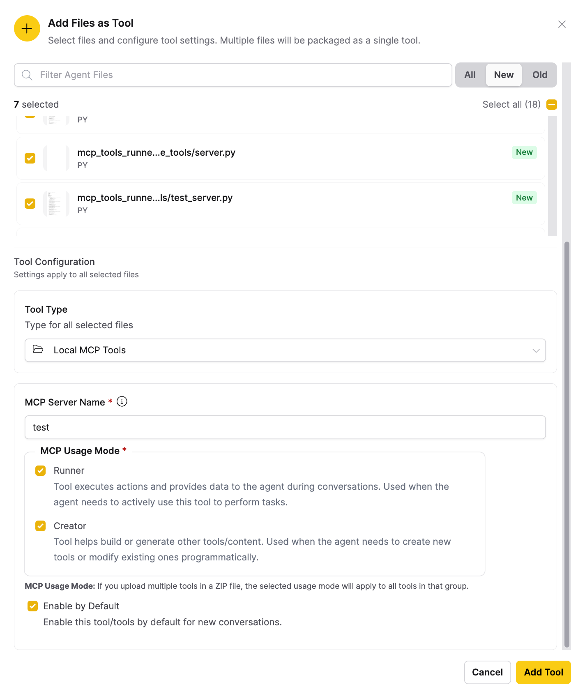Deselect the test_server.py file checkbox
The width and height of the screenshot is (585, 696).
pyautogui.click(x=30, y=204)
